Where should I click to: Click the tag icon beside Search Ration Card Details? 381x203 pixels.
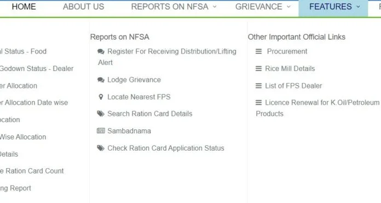(x=101, y=114)
